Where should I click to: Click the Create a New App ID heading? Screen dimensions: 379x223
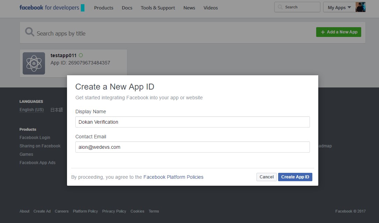tap(115, 87)
